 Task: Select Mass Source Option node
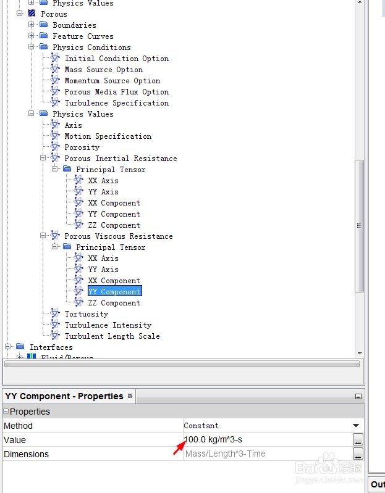104,70
